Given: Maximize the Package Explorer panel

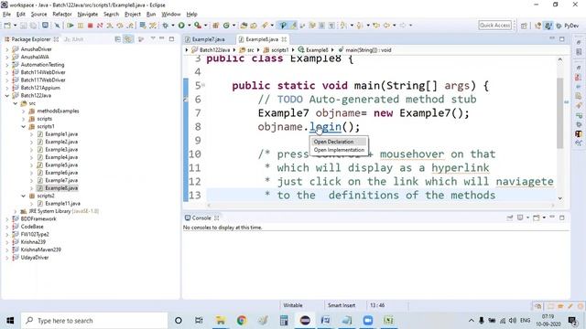Looking at the screenshot, I should click(171, 38).
